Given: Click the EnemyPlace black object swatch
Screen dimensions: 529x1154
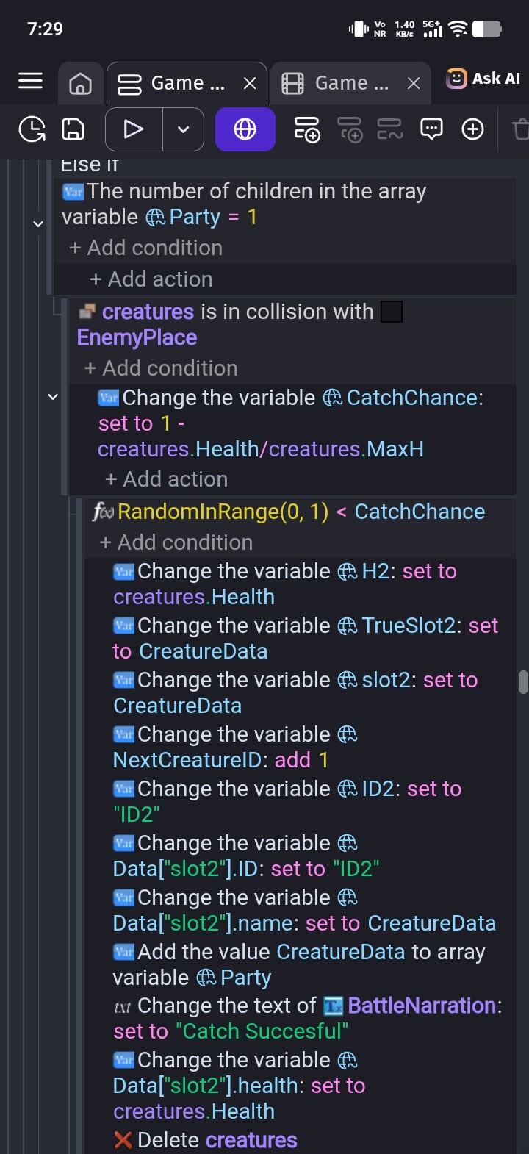Looking at the screenshot, I should 392,312.
